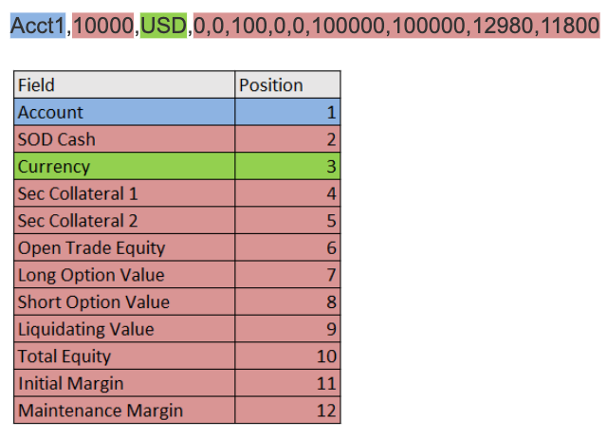Select the Sec Collateral 1 cell

coord(124,193)
